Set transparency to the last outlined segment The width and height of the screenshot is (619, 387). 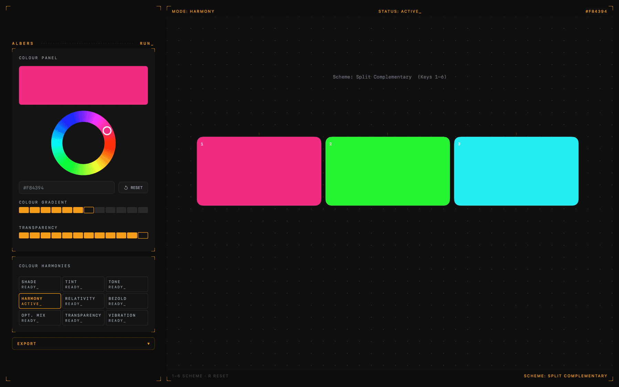pos(143,236)
